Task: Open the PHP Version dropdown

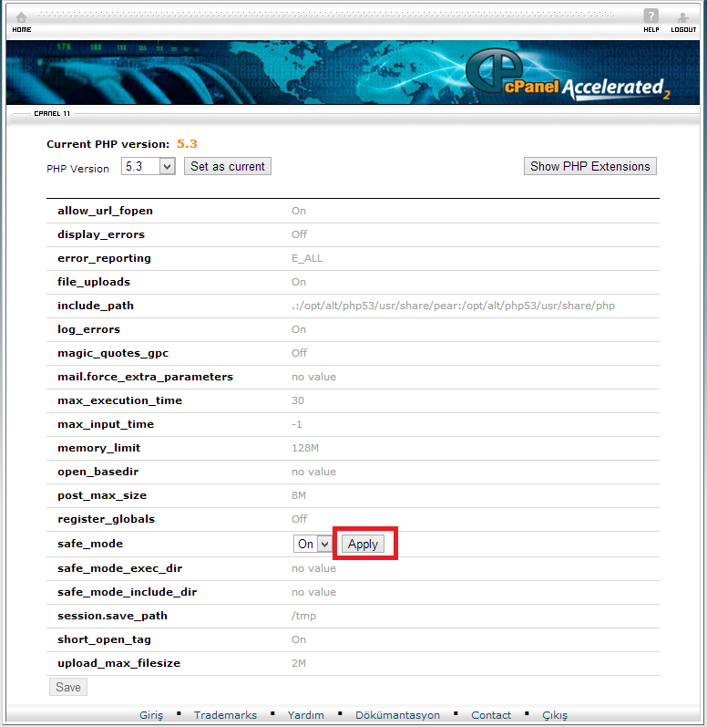Action: (149, 167)
